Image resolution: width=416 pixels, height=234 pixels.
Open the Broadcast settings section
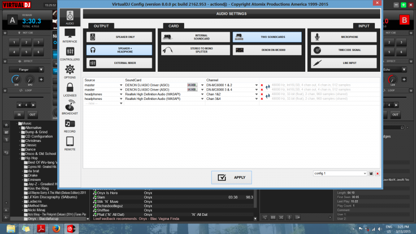click(x=70, y=108)
